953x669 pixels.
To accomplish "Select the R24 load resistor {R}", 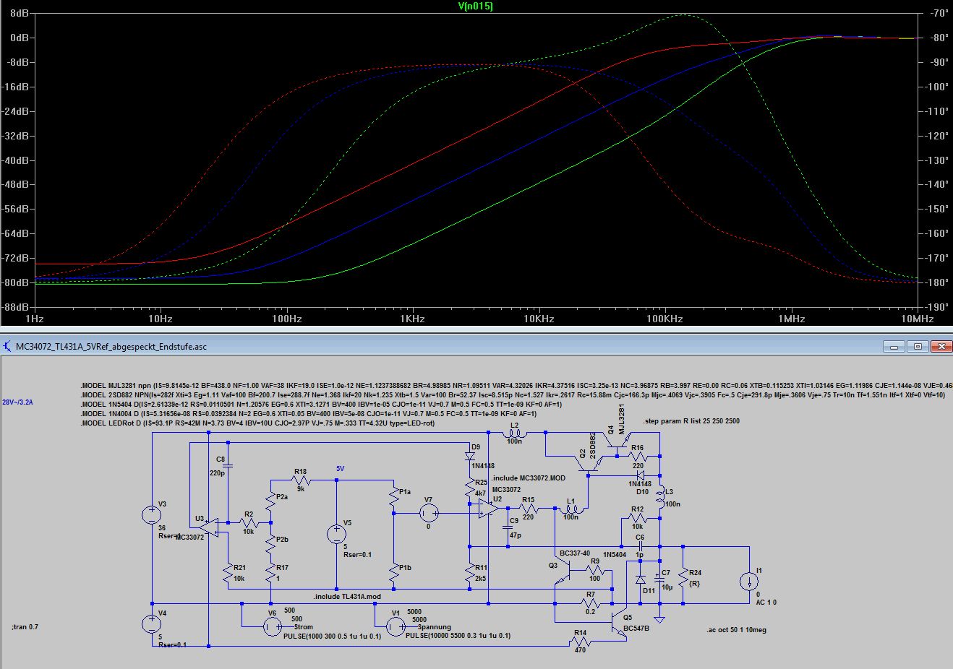I will click(x=683, y=577).
